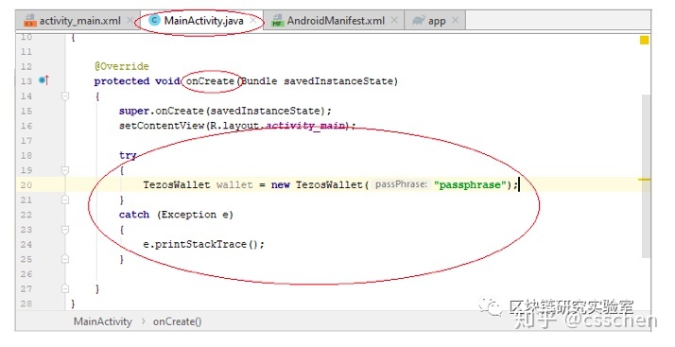The height and width of the screenshot is (347, 675).
Task: Open the AndroidManifest.xml tab
Action: tap(336, 20)
